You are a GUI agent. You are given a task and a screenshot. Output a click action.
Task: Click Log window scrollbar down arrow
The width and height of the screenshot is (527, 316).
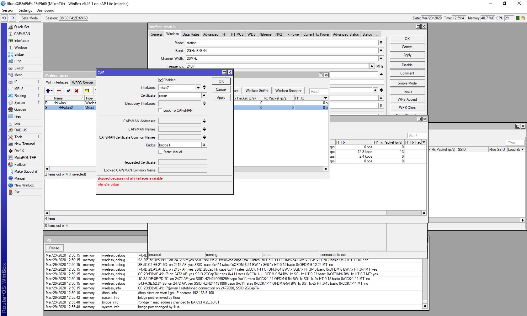(x=425, y=307)
